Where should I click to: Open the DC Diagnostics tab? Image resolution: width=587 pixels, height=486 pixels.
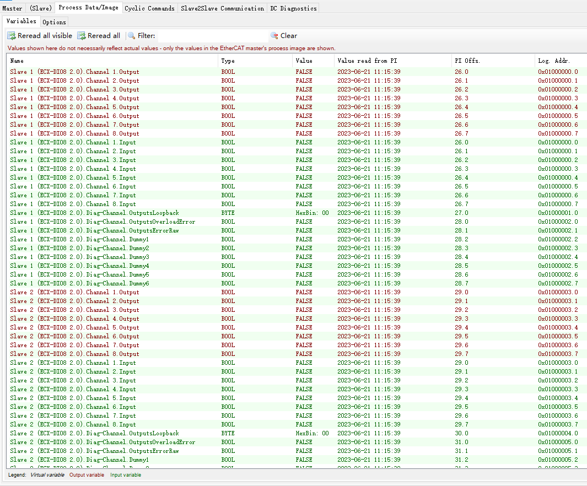(293, 8)
